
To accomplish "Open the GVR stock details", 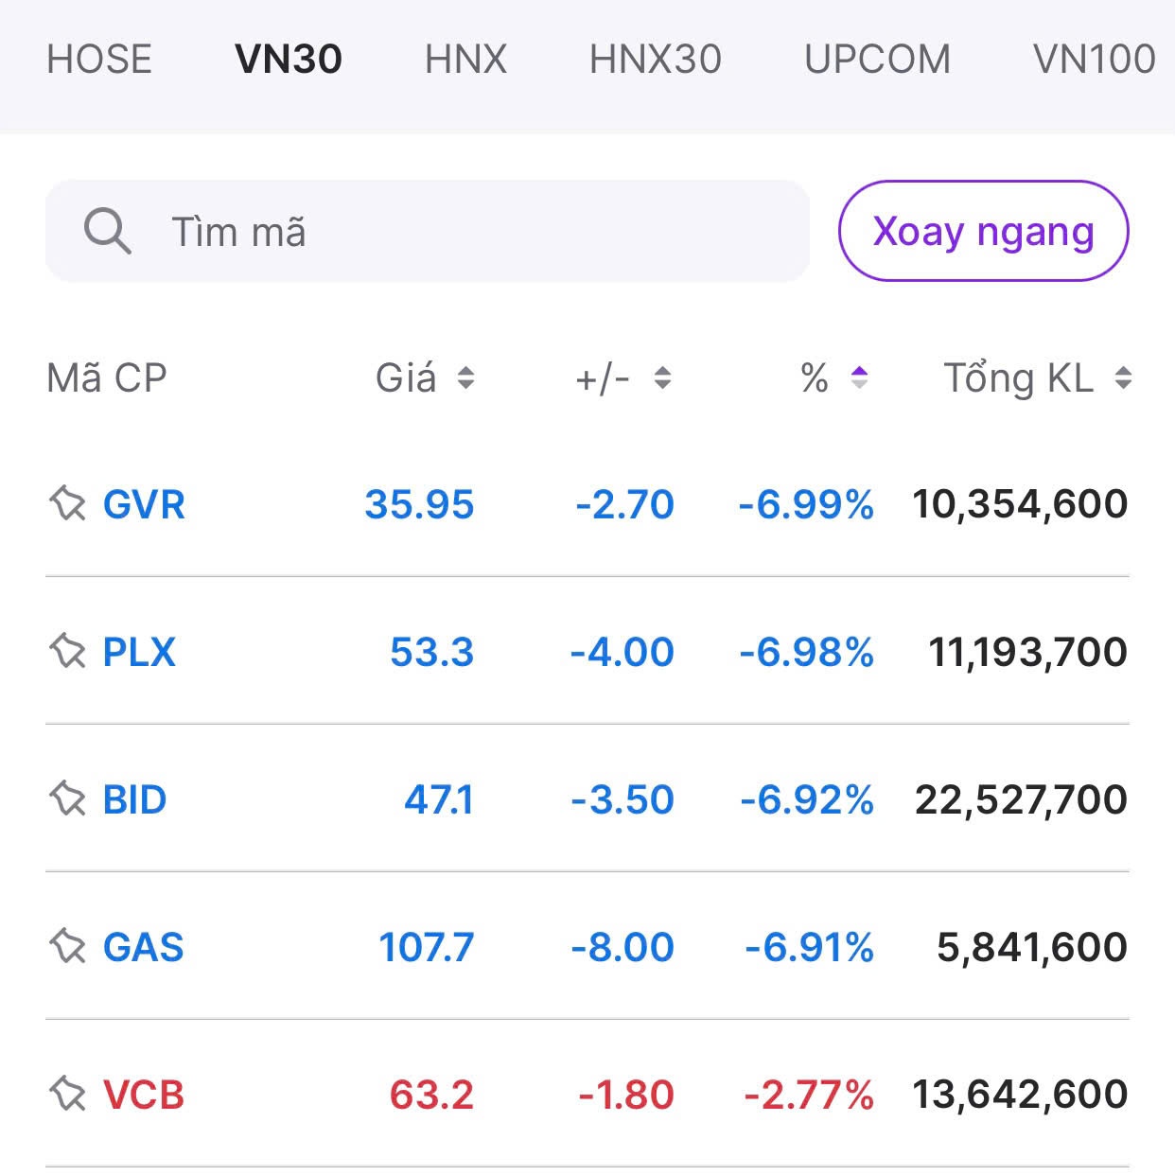I will (144, 504).
